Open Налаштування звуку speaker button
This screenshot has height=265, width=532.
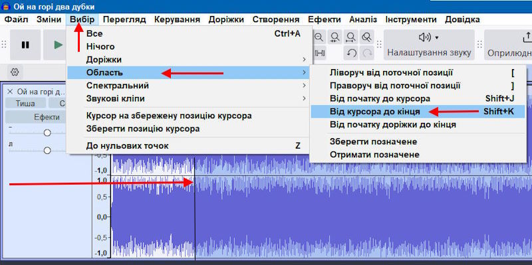[429, 44]
